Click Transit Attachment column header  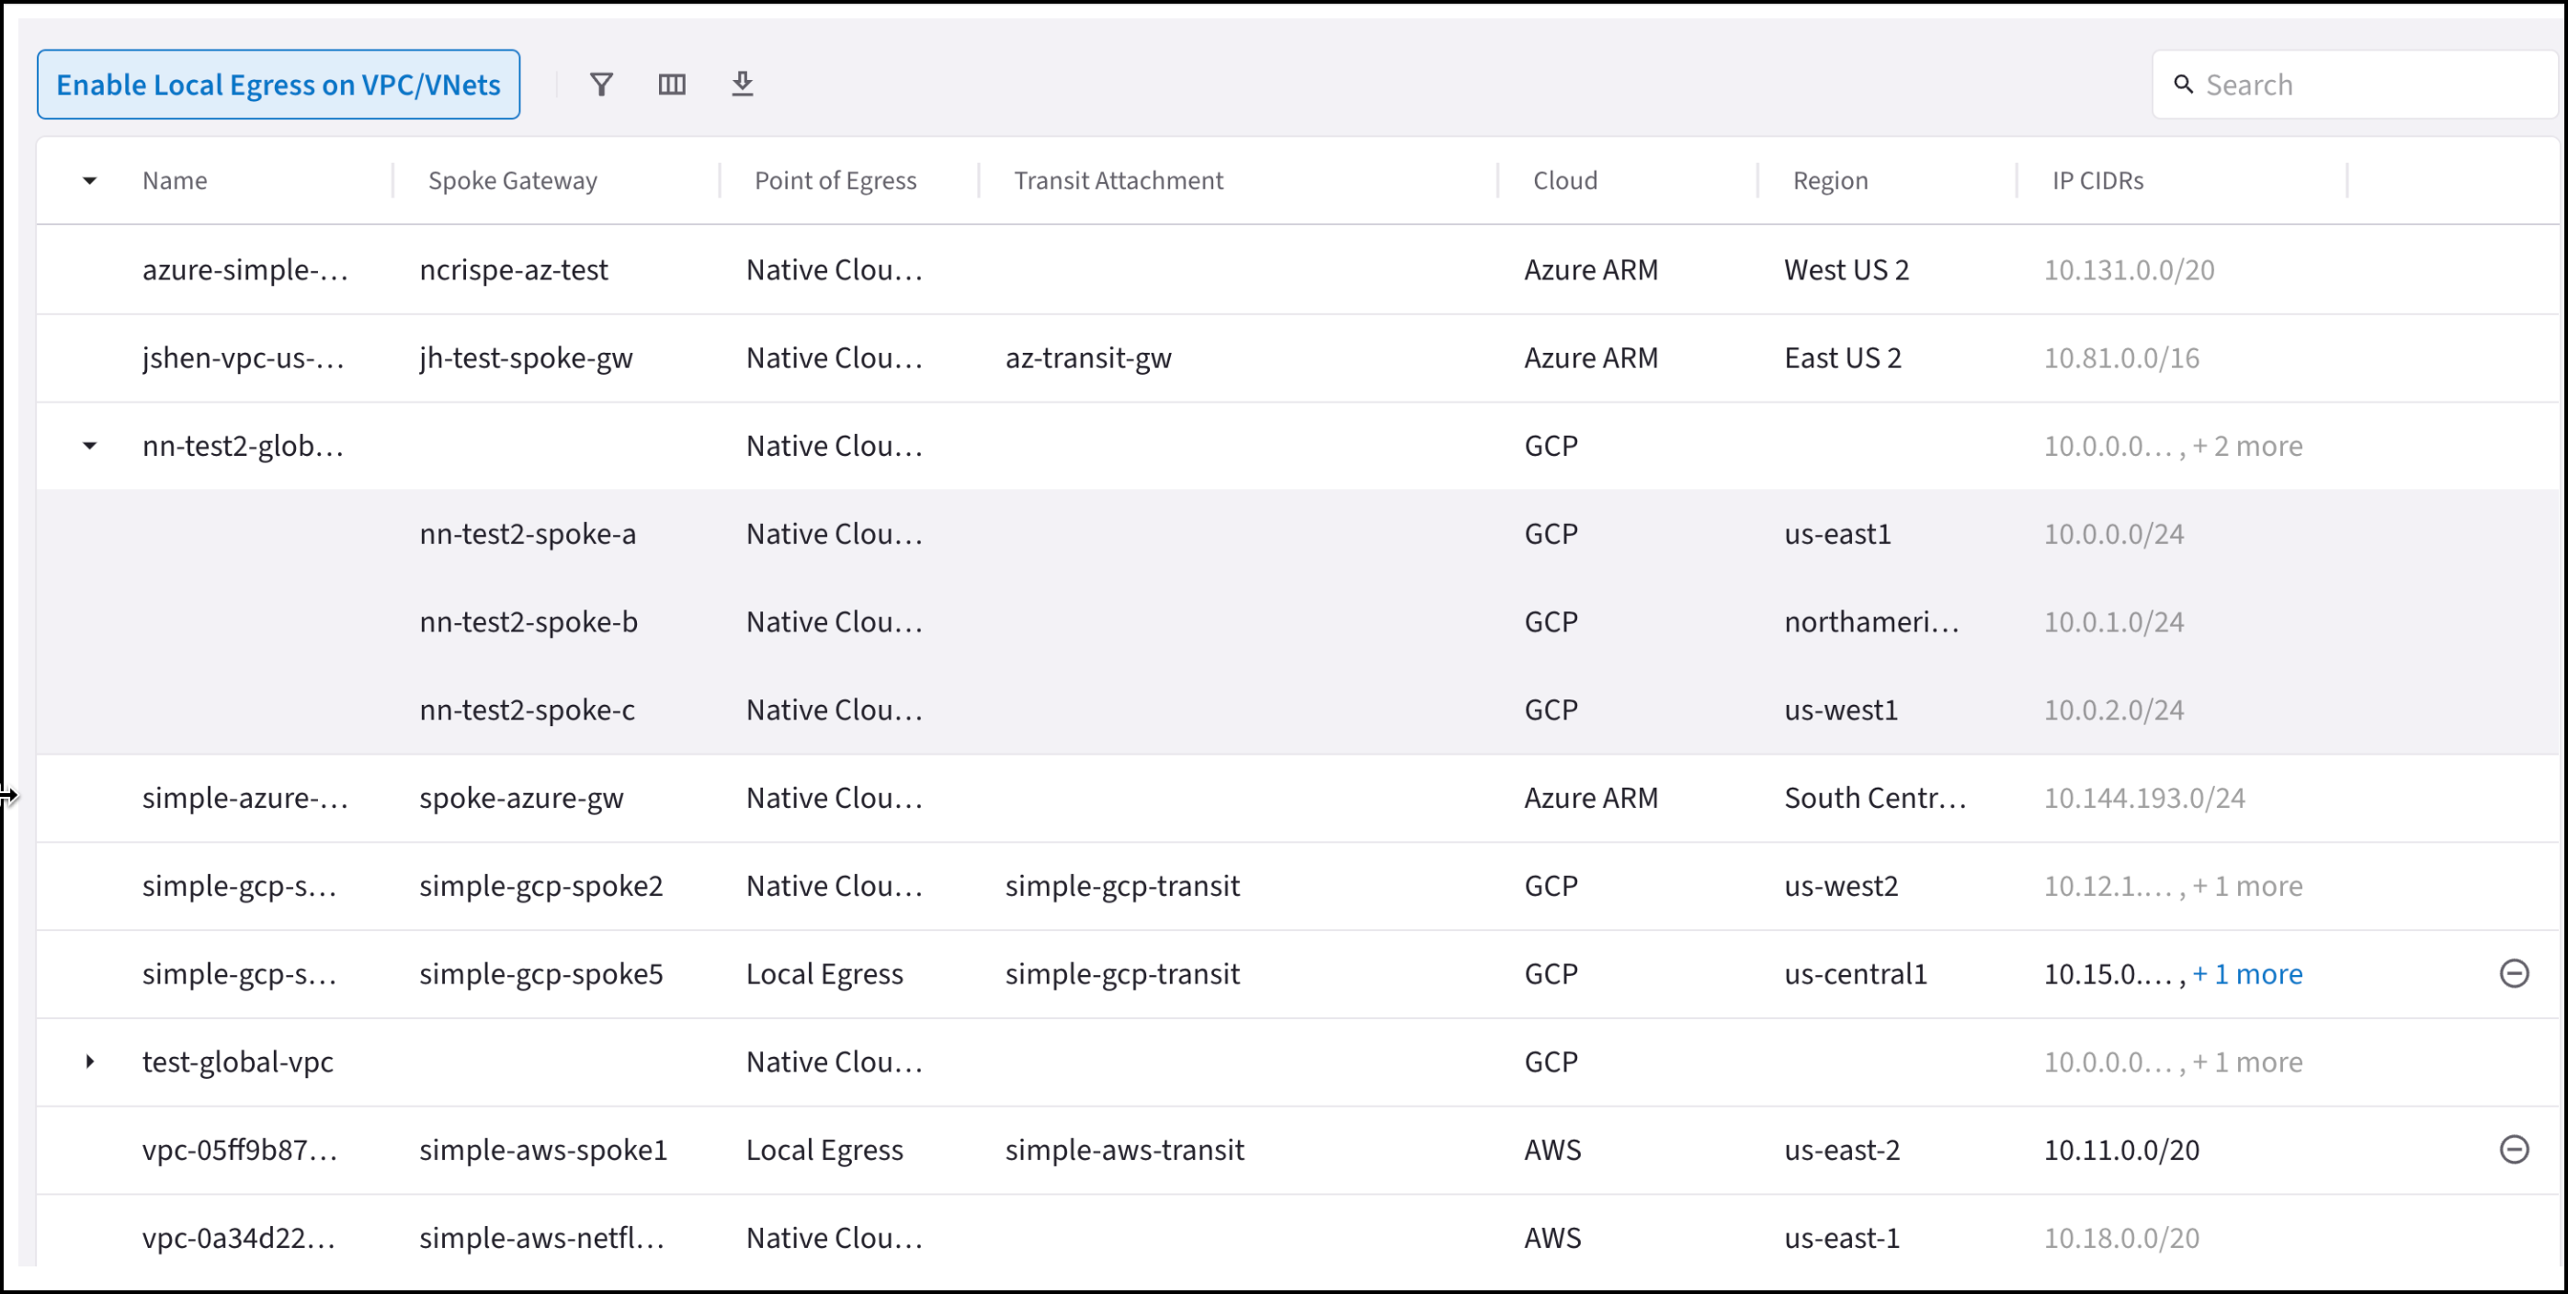tap(1119, 180)
